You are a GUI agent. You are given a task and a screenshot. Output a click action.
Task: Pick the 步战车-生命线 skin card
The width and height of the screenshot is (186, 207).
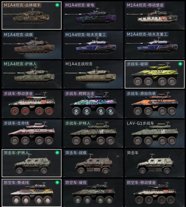[32, 133]
